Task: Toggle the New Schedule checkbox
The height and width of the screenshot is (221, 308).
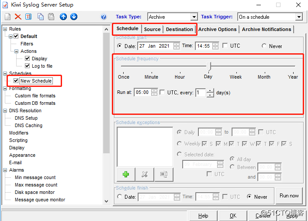Action: tap(16, 81)
